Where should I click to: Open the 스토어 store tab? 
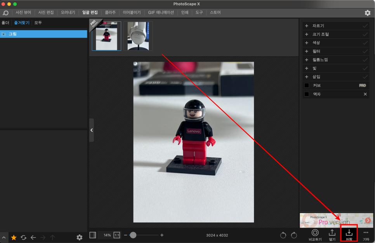215,12
